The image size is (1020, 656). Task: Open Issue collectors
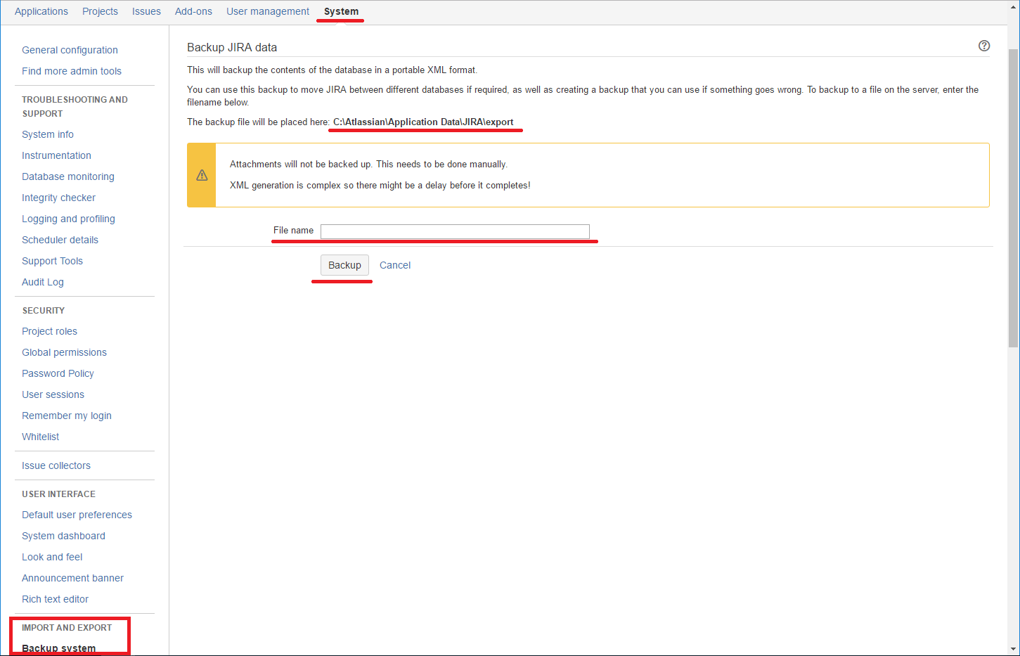click(x=56, y=465)
